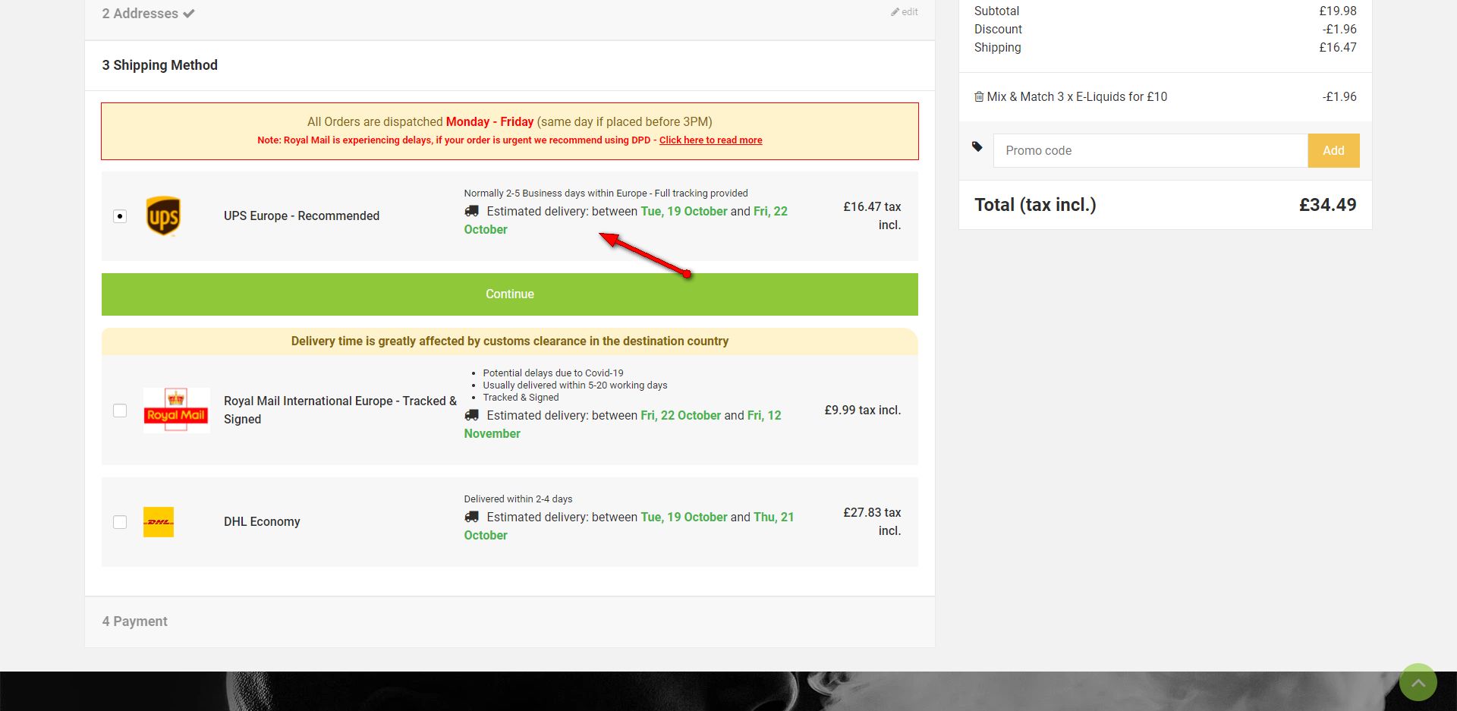The height and width of the screenshot is (711, 1457).
Task: Open the 2 Addresses step
Action: [x=140, y=14]
